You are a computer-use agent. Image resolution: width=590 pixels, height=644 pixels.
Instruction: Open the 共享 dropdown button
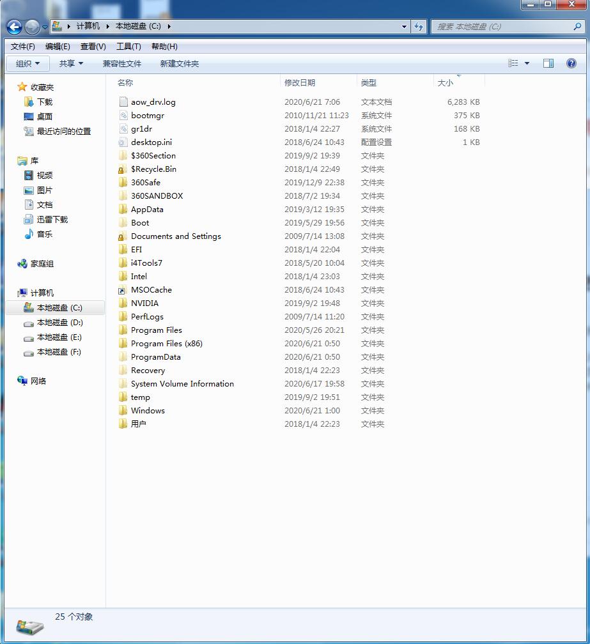pos(71,64)
